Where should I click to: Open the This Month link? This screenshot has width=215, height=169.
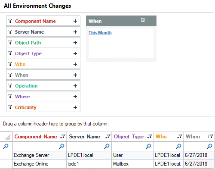point(100,33)
